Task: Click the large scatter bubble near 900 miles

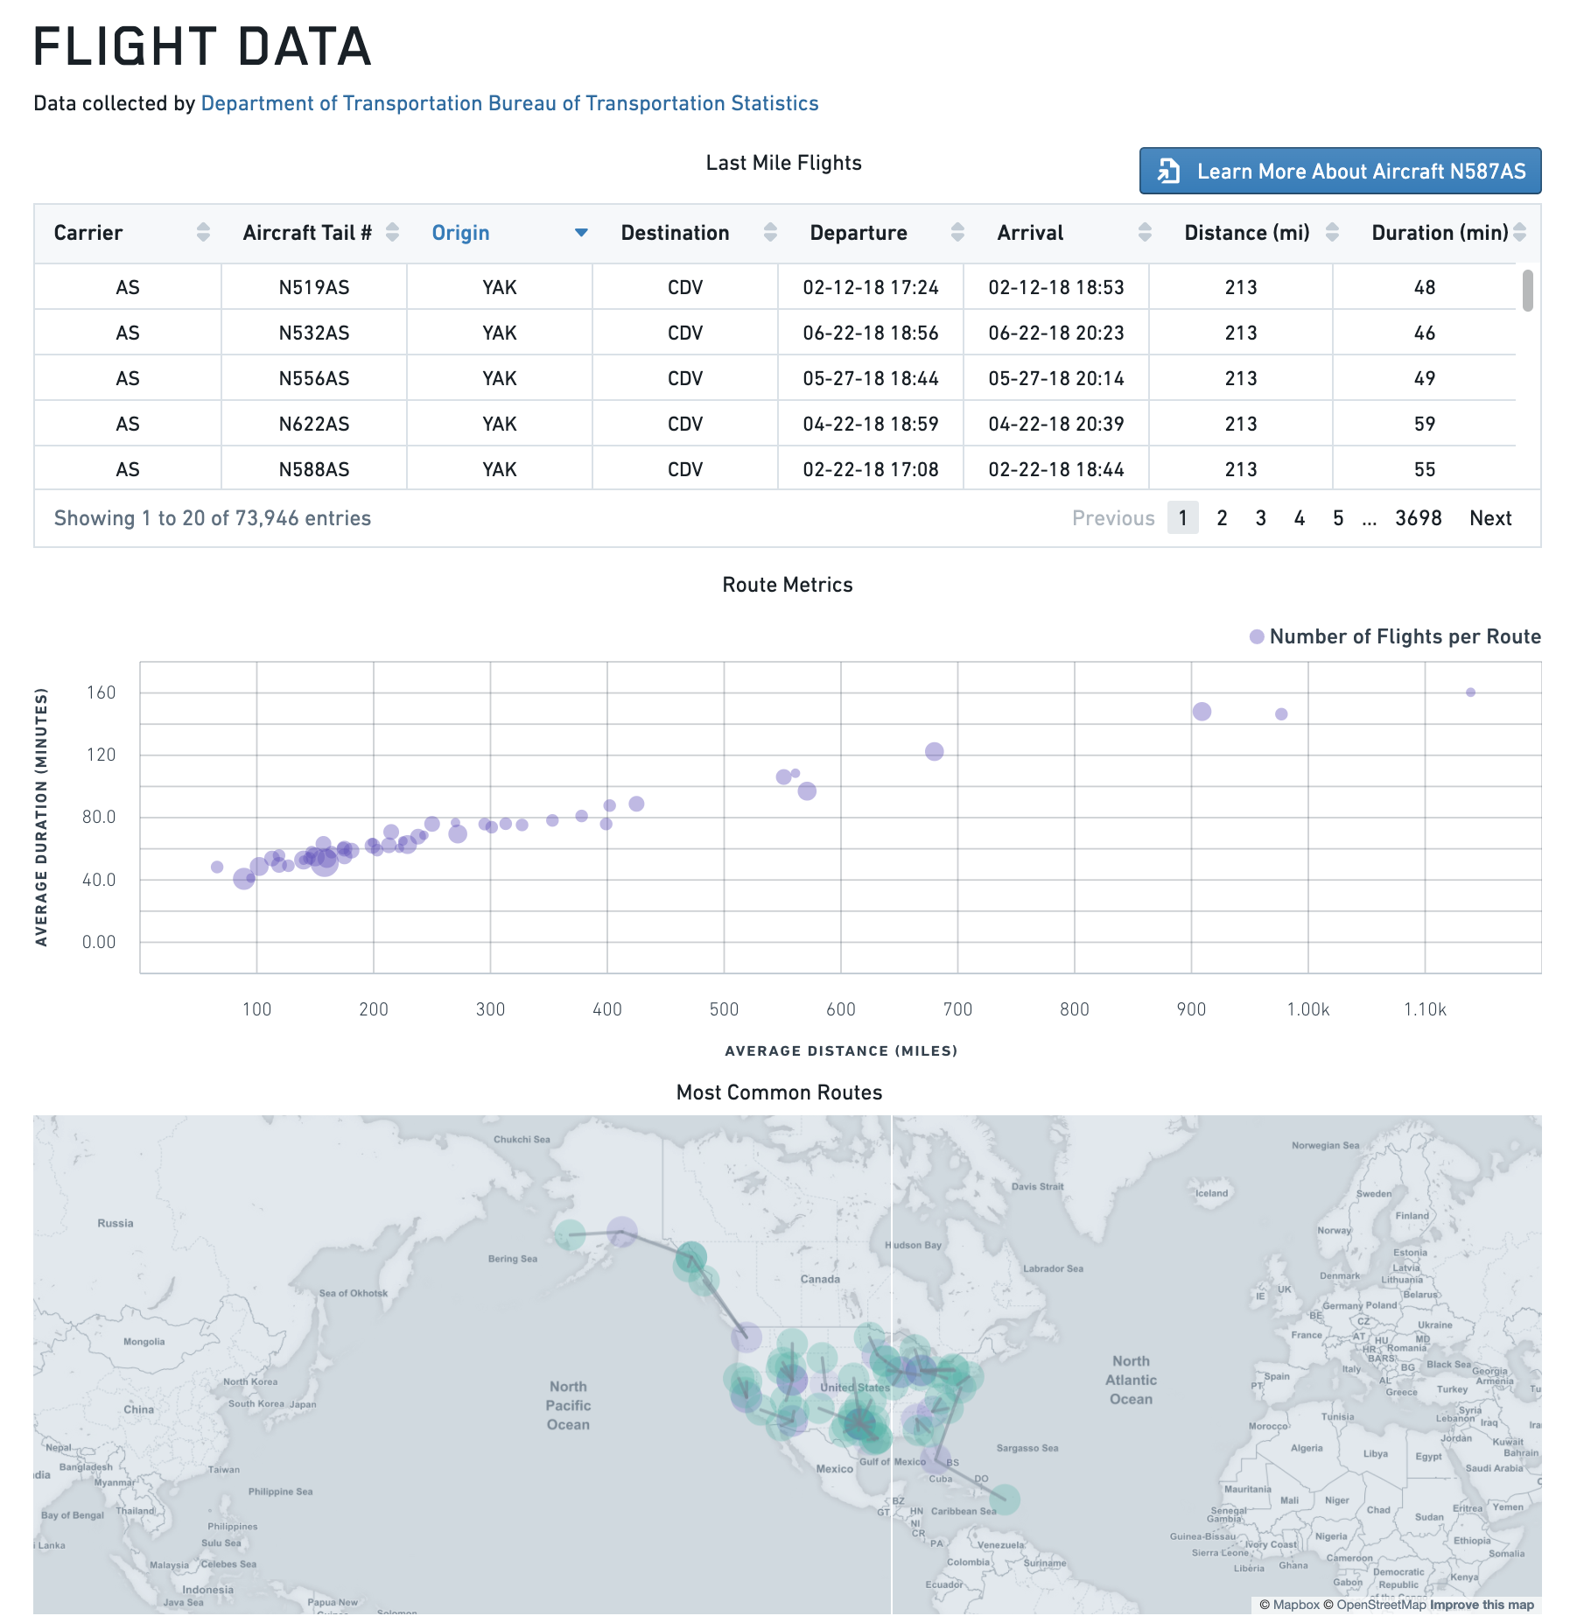Action: pyautogui.click(x=1202, y=712)
